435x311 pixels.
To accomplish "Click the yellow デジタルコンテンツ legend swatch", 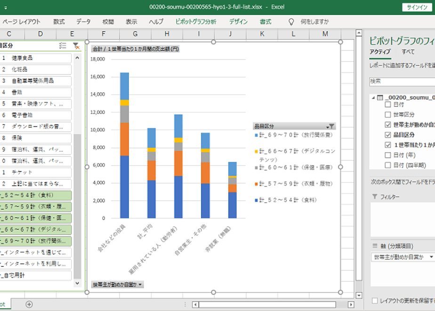I will coord(256,151).
